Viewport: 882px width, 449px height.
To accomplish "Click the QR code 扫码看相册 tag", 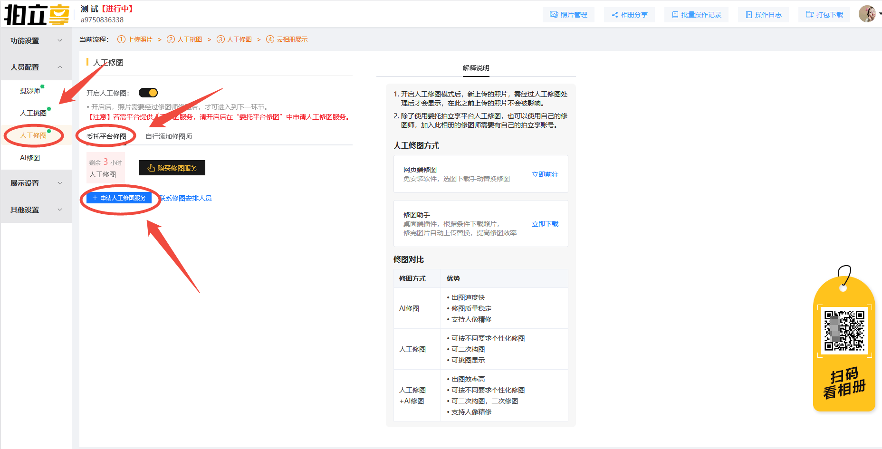I will pyautogui.click(x=844, y=342).
